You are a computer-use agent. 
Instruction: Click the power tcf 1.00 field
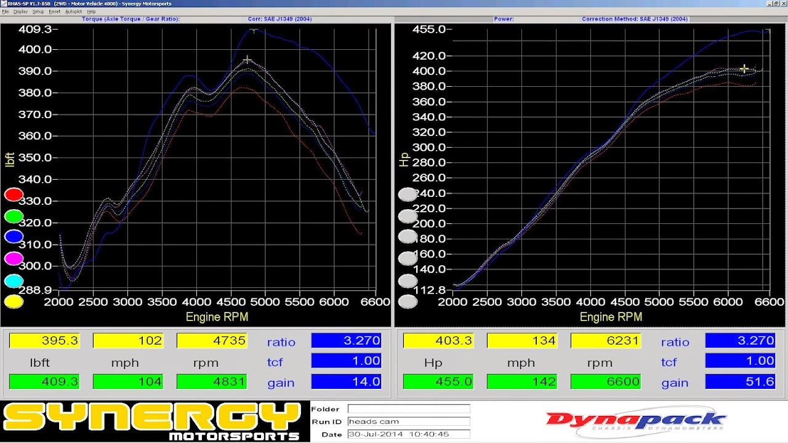tap(741, 361)
